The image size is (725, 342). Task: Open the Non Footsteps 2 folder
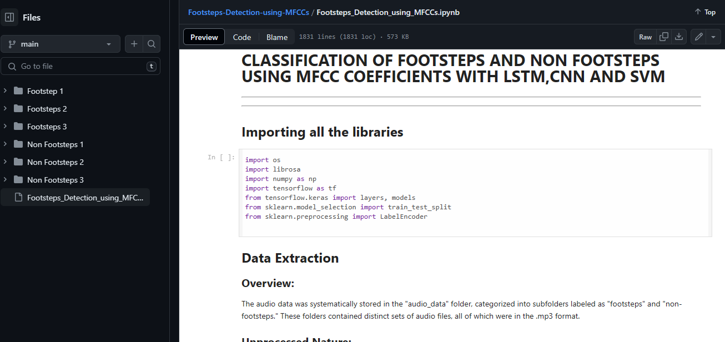[x=56, y=162]
